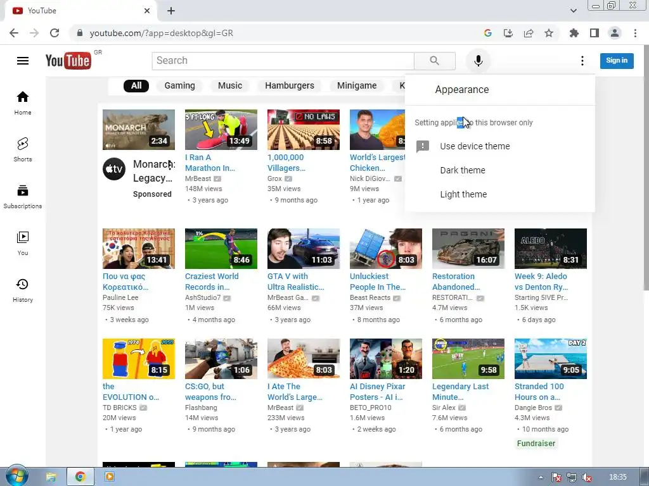Screen dimensions: 649x486
Task: Open options dots on Monarch sponsored ad
Action: 170,165
